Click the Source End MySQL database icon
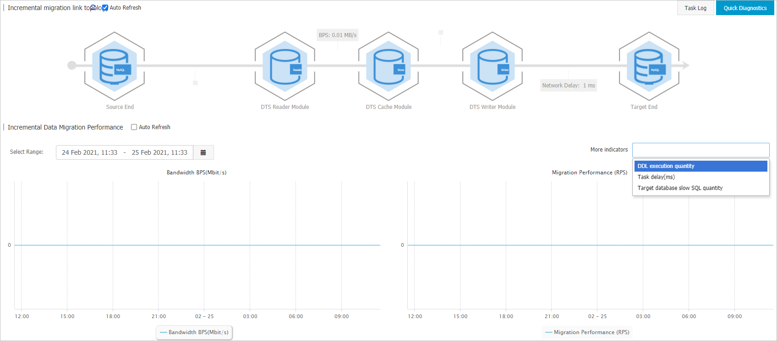This screenshot has width=777, height=341. [x=115, y=66]
